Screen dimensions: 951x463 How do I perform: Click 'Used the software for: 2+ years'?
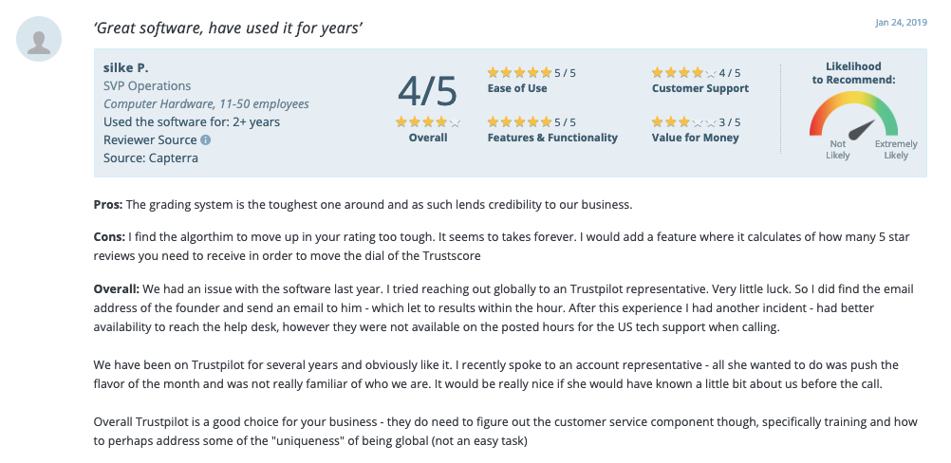tap(192, 121)
